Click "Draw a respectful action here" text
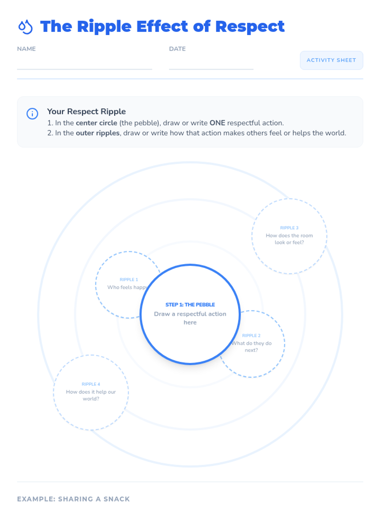The height and width of the screenshot is (507, 380). click(x=190, y=318)
